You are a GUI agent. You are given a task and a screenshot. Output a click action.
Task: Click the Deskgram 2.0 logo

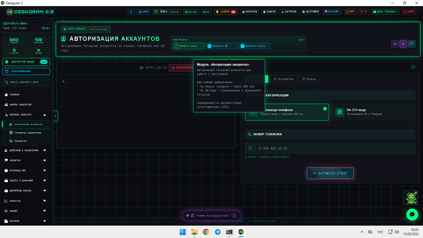pyautogui.click(x=30, y=12)
